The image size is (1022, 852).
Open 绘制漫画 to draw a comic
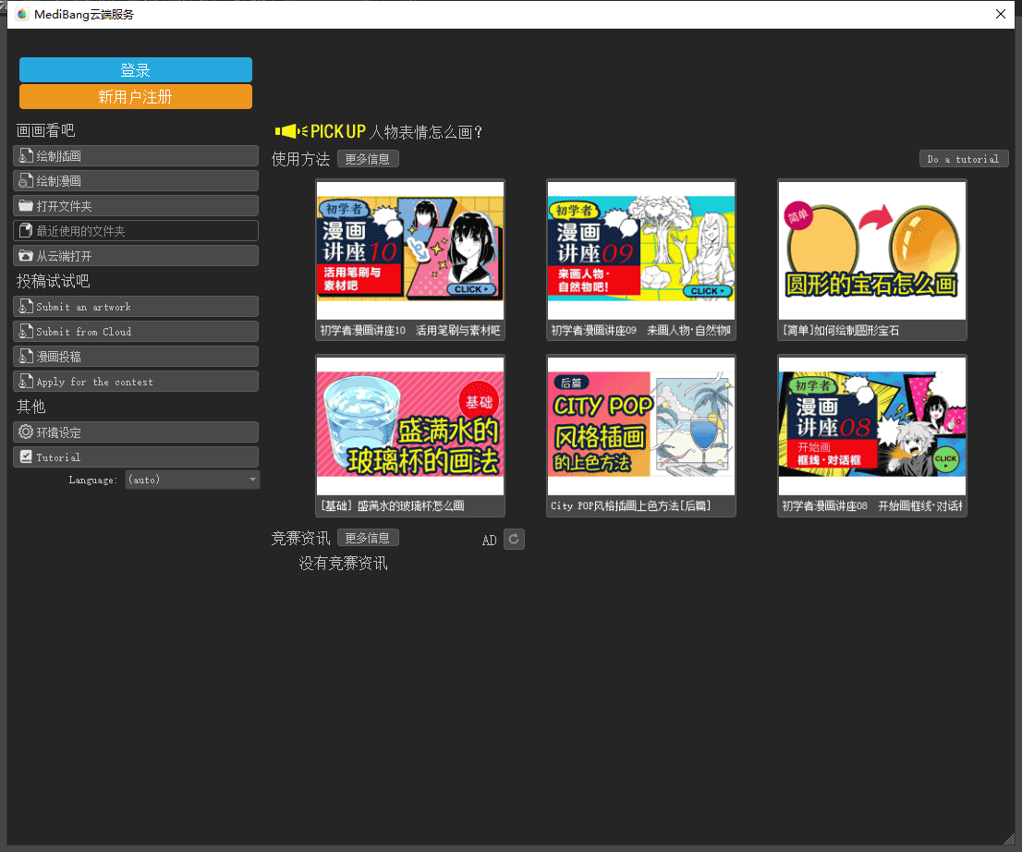coord(135,181)
